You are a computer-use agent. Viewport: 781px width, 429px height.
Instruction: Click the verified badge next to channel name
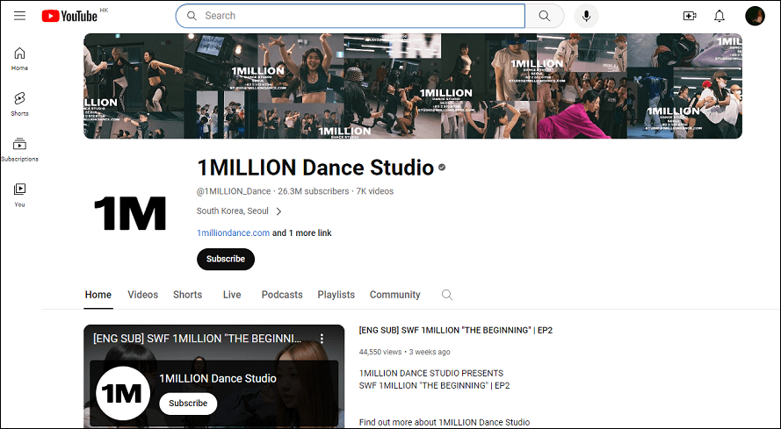[x=442, y=168]
